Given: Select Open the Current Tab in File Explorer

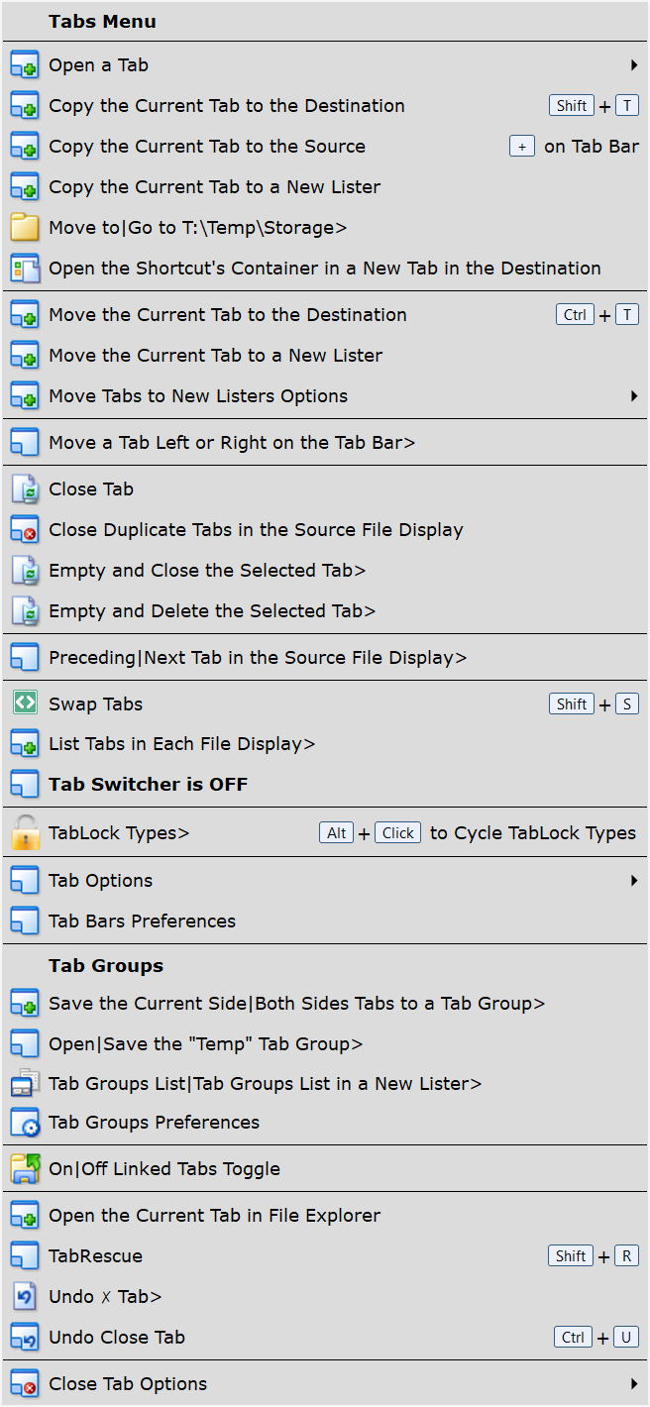Looking at the screenshot, I should point(214,1216).
